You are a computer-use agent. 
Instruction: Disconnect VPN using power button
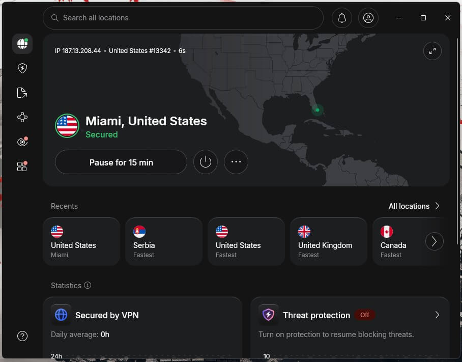pyautogui.click(x=206, y=162)
